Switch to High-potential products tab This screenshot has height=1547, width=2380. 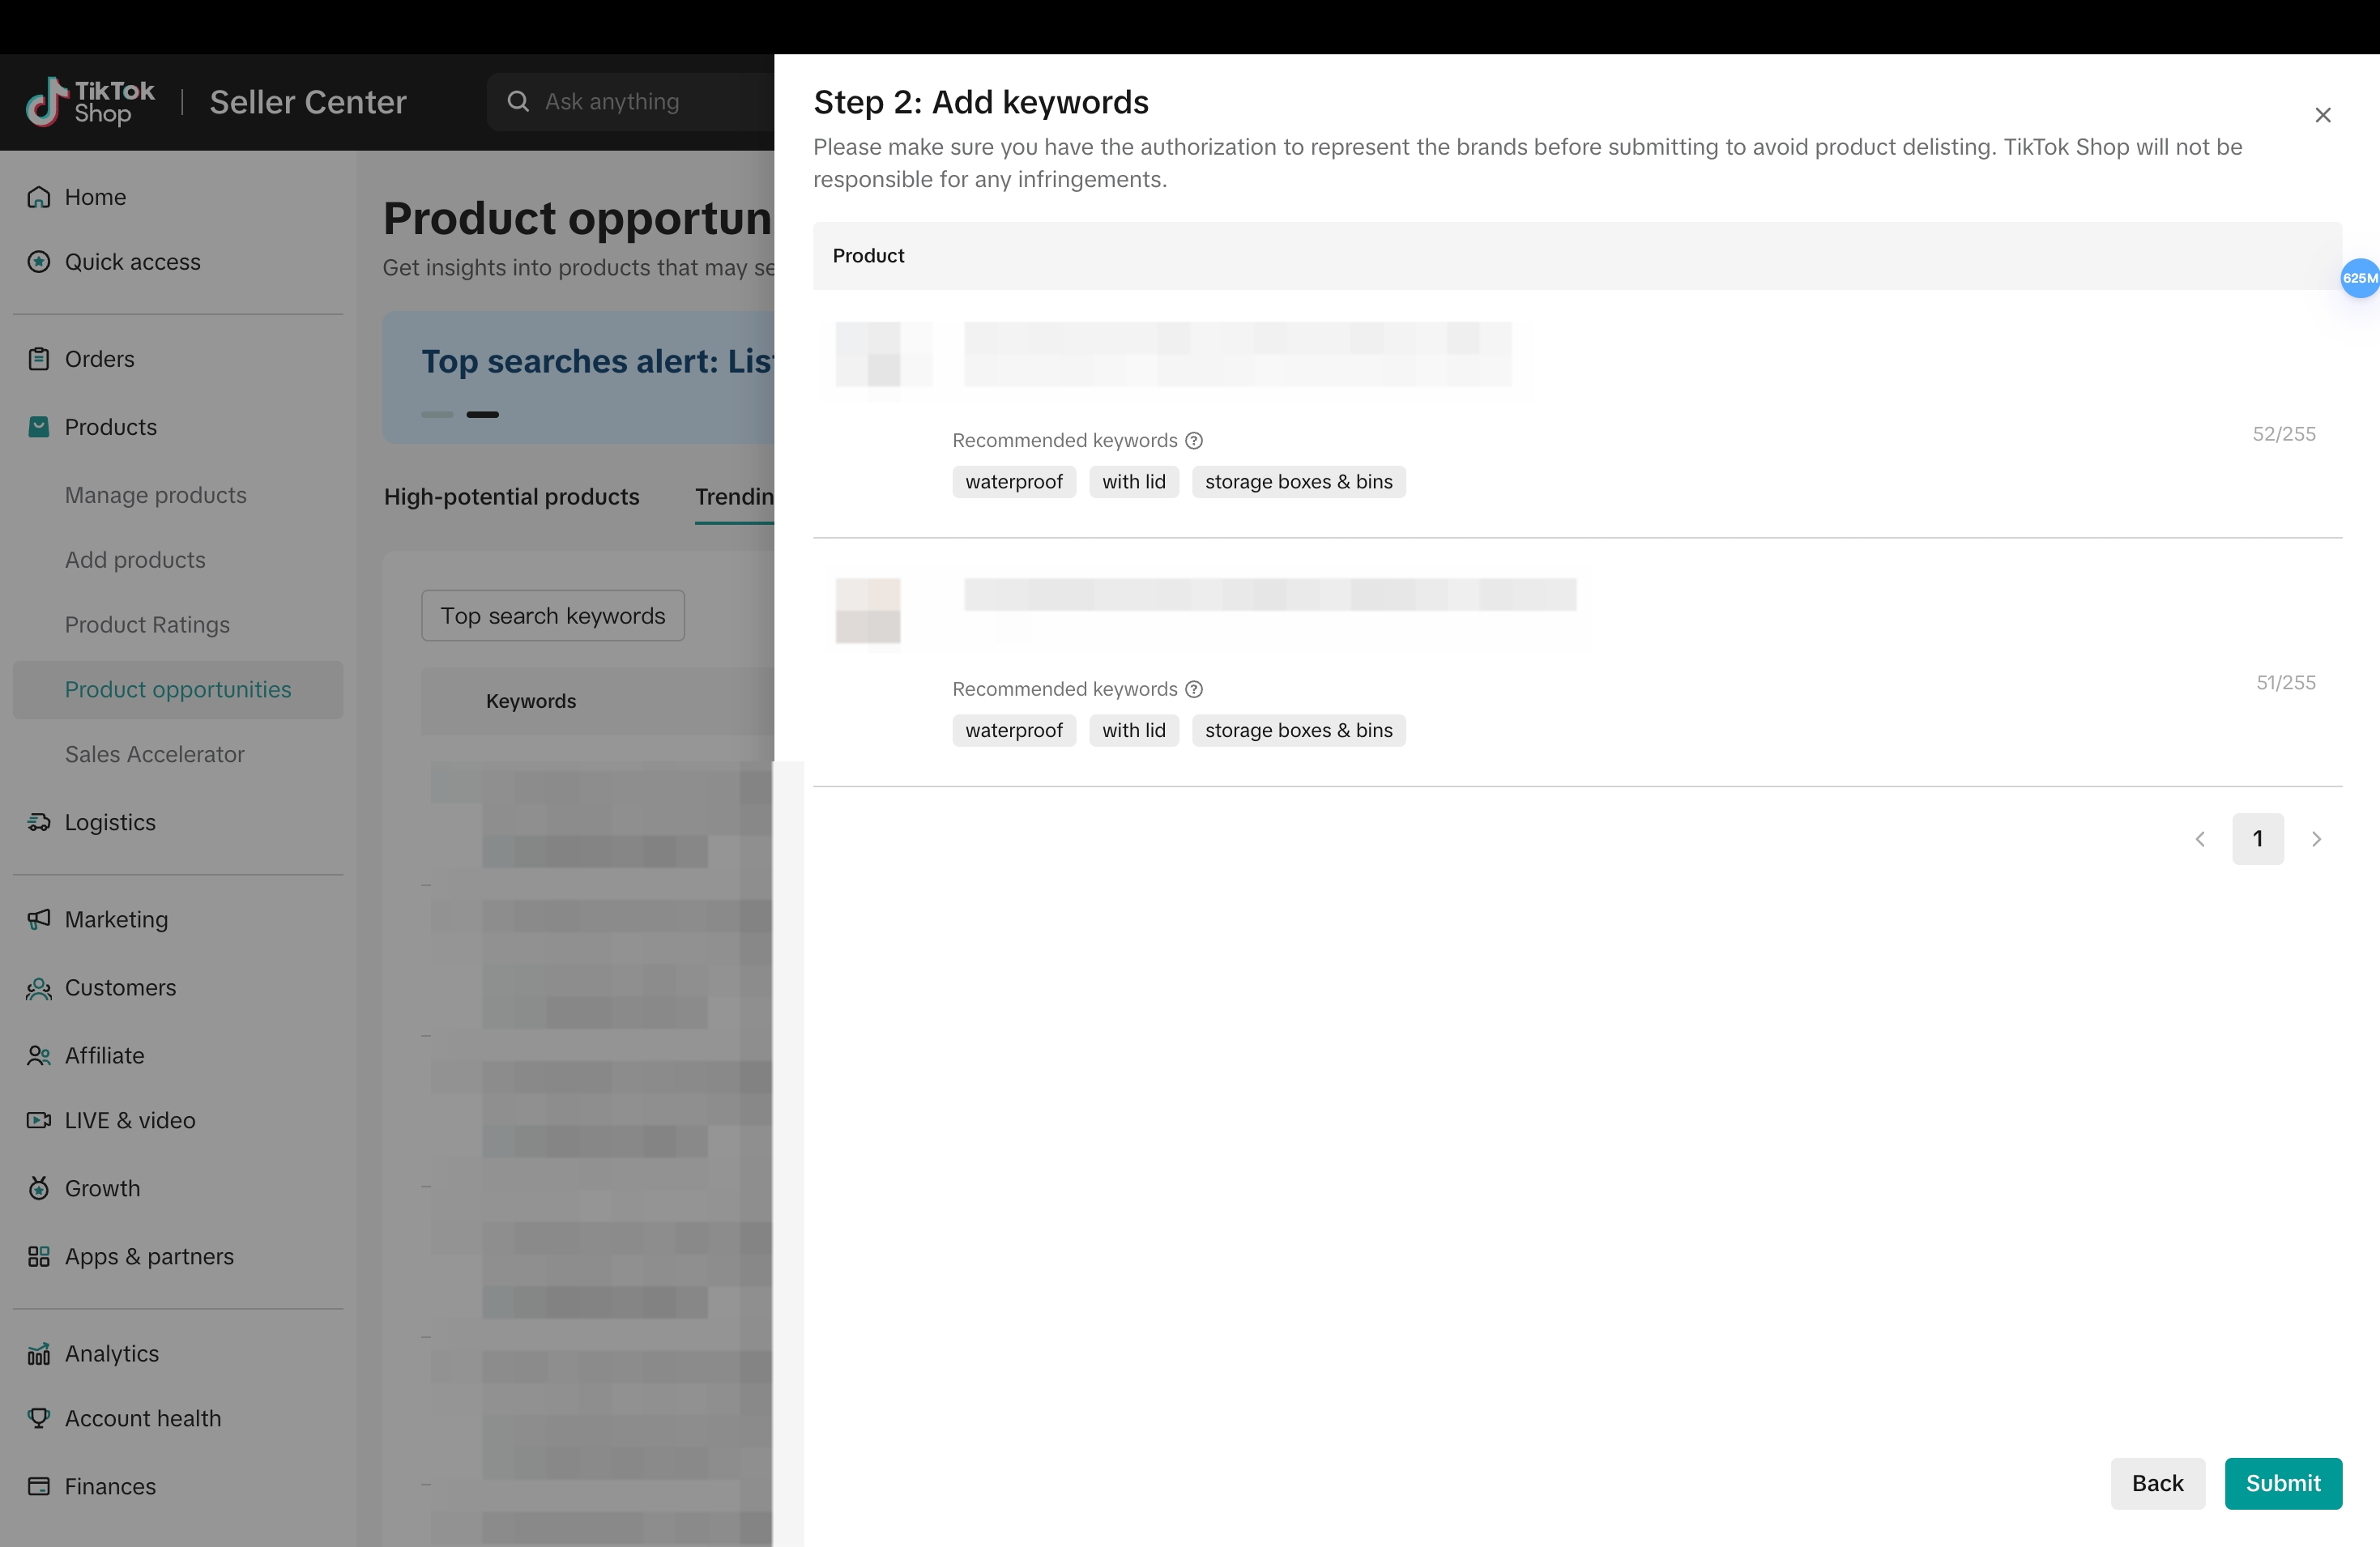point(511,497)
